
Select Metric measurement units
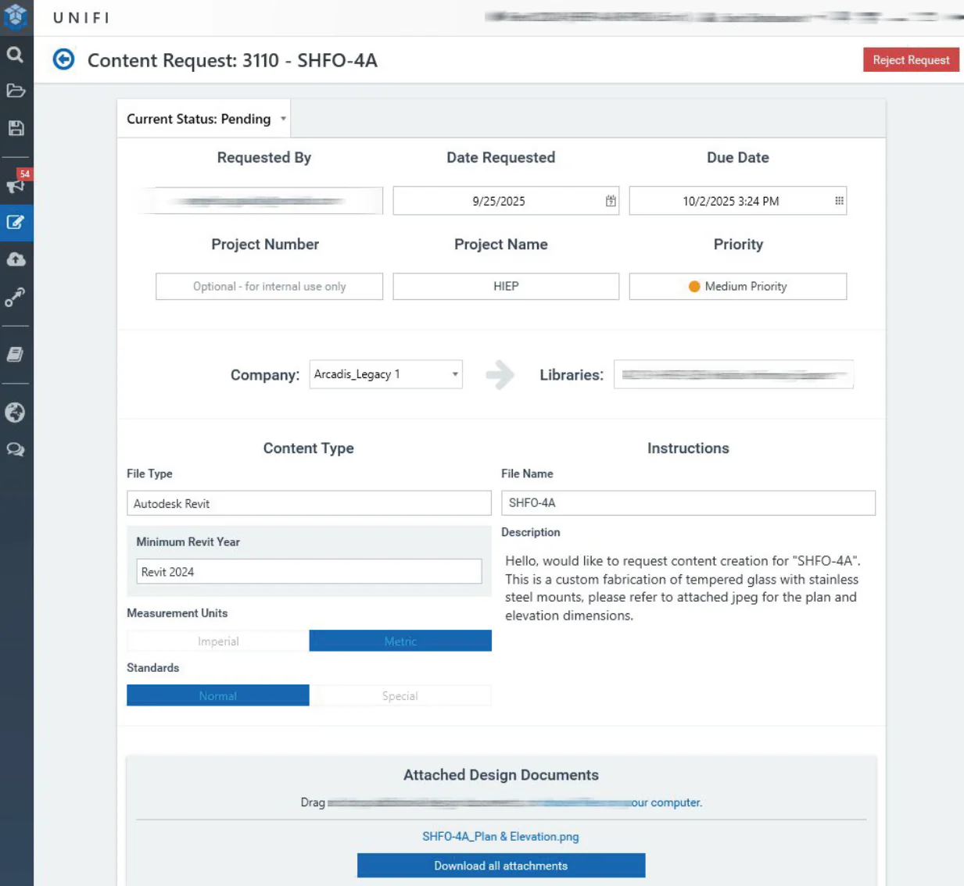400,641
